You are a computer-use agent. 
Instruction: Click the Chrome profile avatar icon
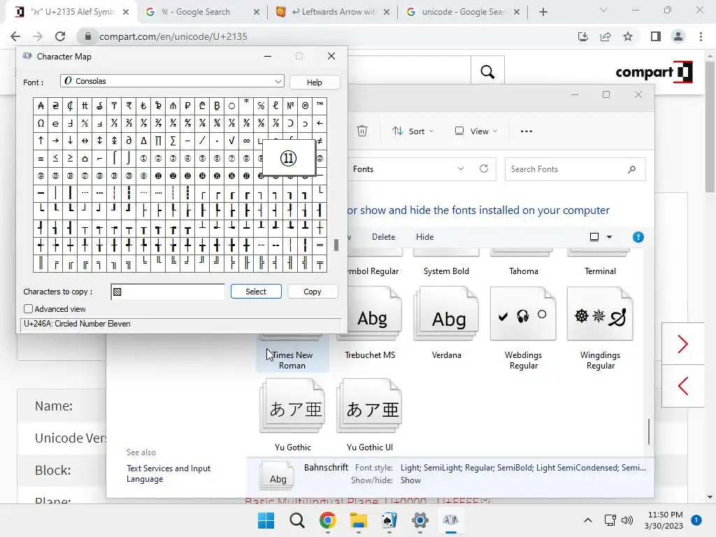[678, 36]
